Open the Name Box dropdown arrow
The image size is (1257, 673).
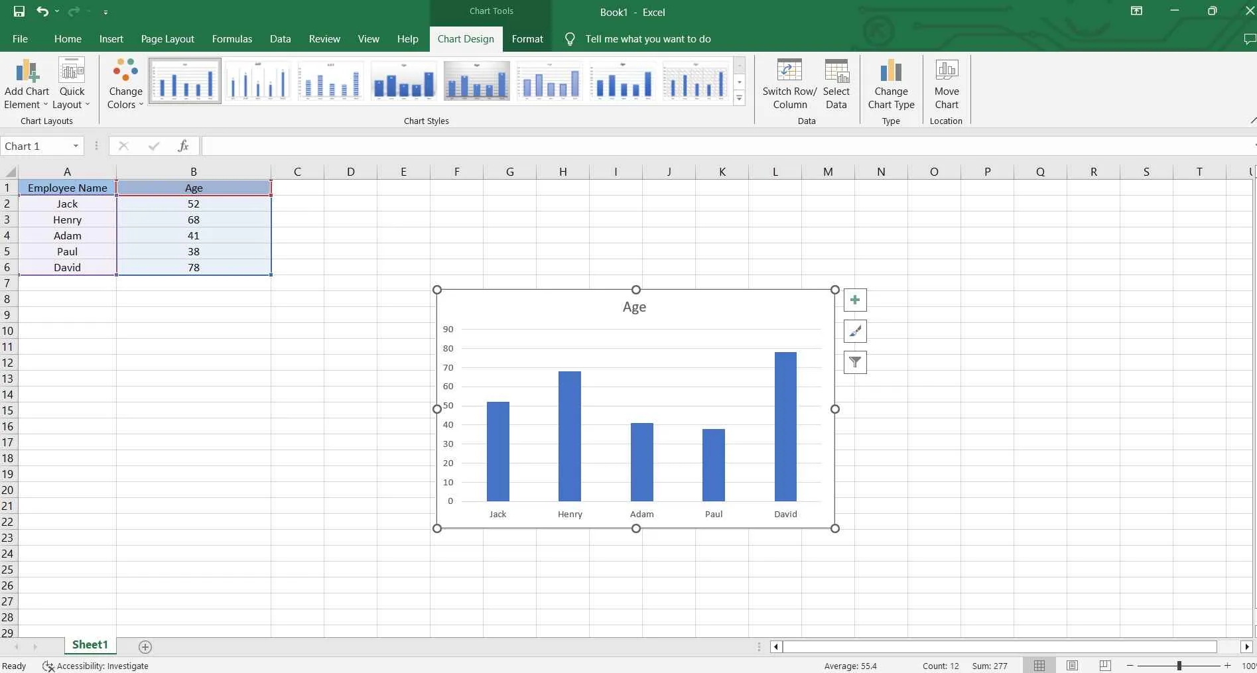[x=75, y=146]
